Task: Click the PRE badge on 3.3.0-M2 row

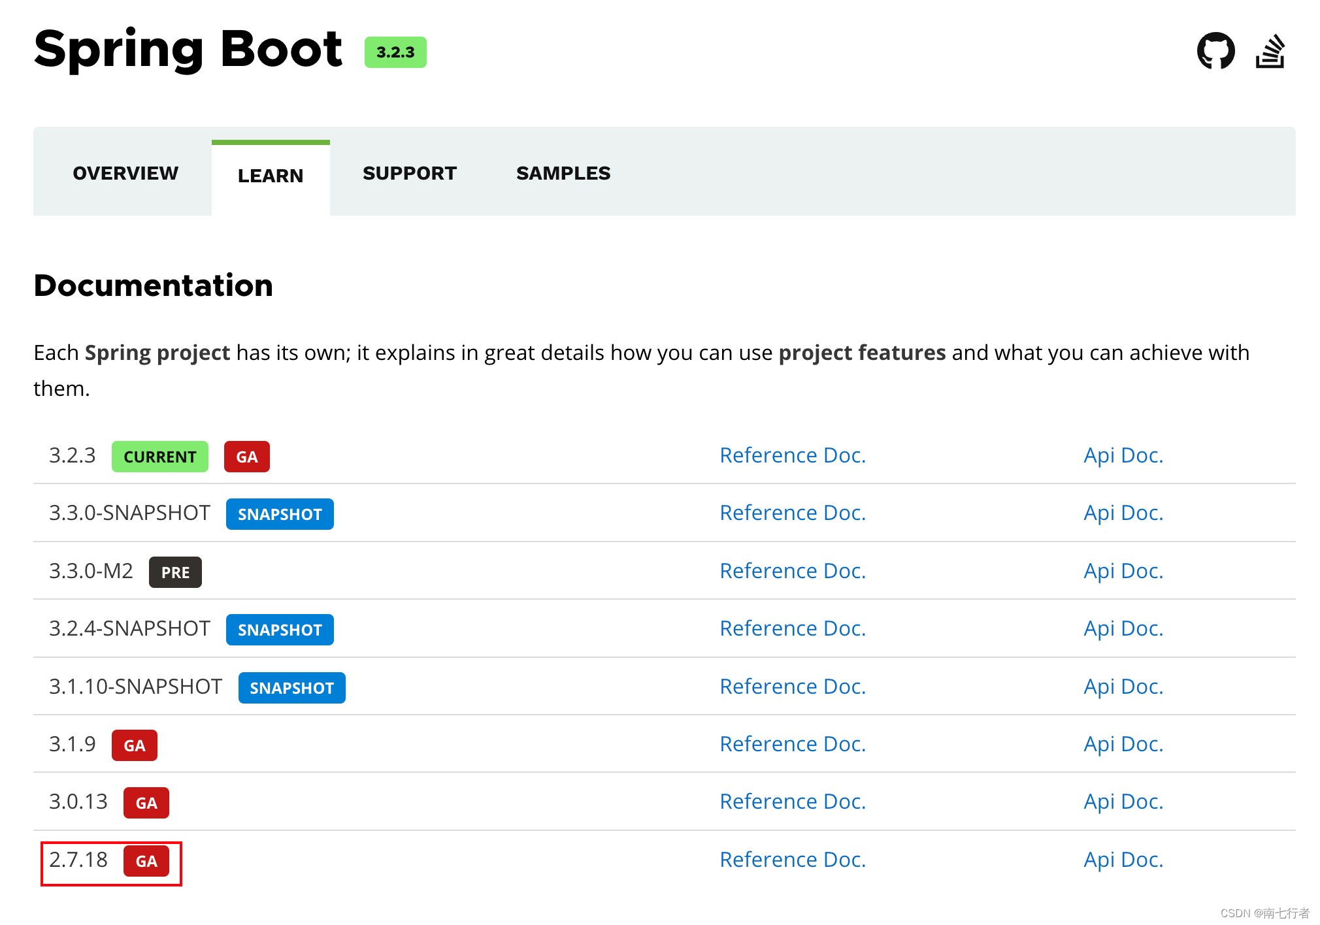Action: [175, 572]
